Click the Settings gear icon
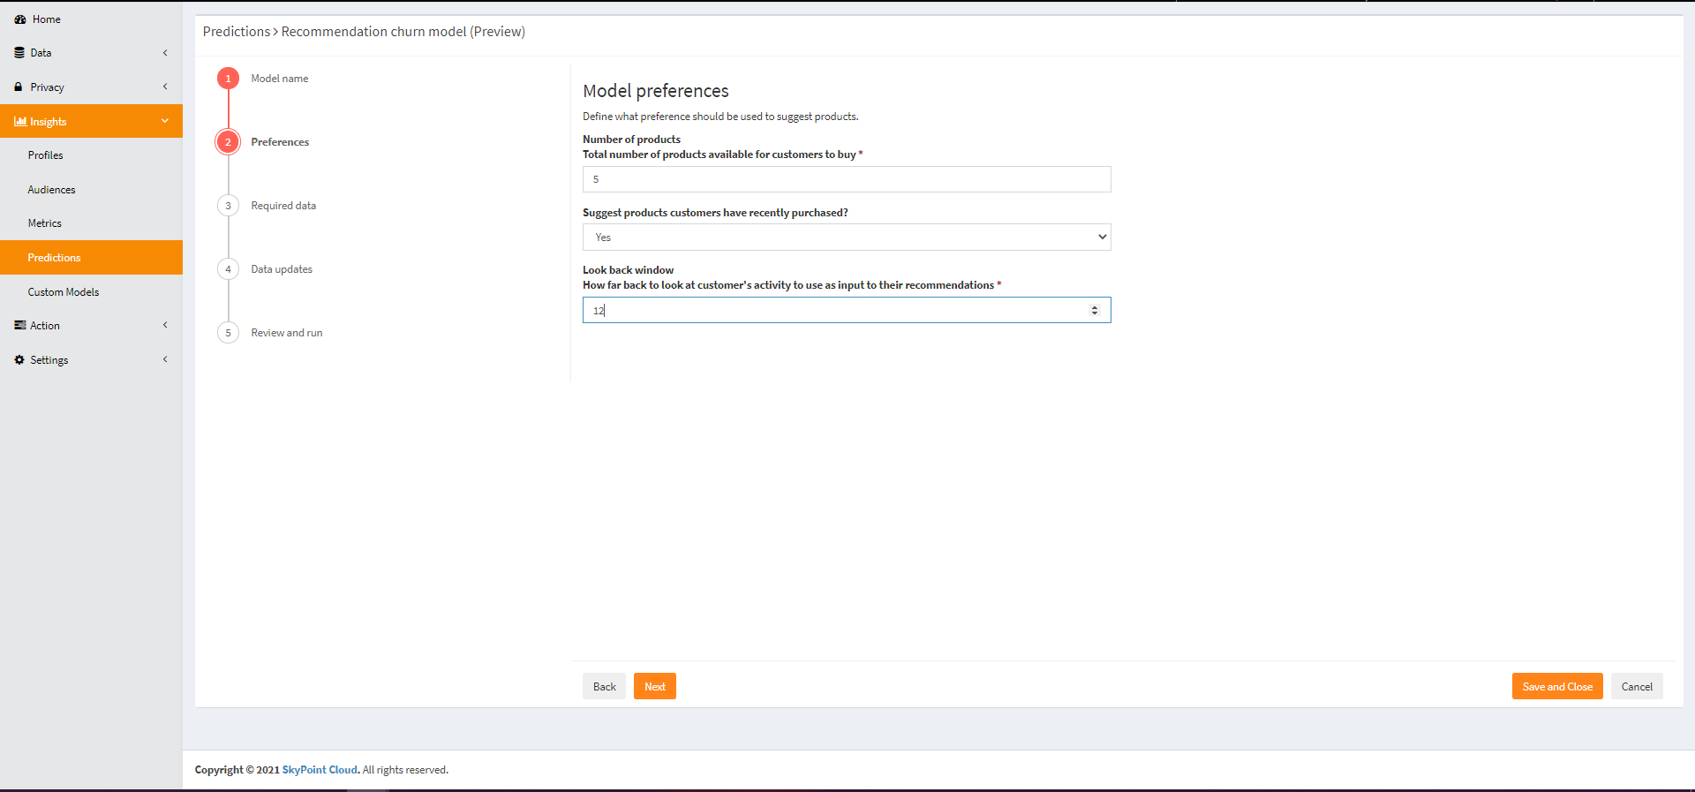This screenshot has width=1695, height=792. click(x=19, y=360)
